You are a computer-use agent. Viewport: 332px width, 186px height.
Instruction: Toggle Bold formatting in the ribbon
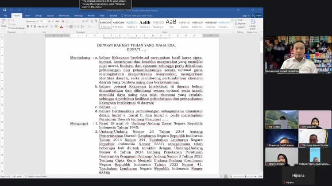click(x=28, y=27)
